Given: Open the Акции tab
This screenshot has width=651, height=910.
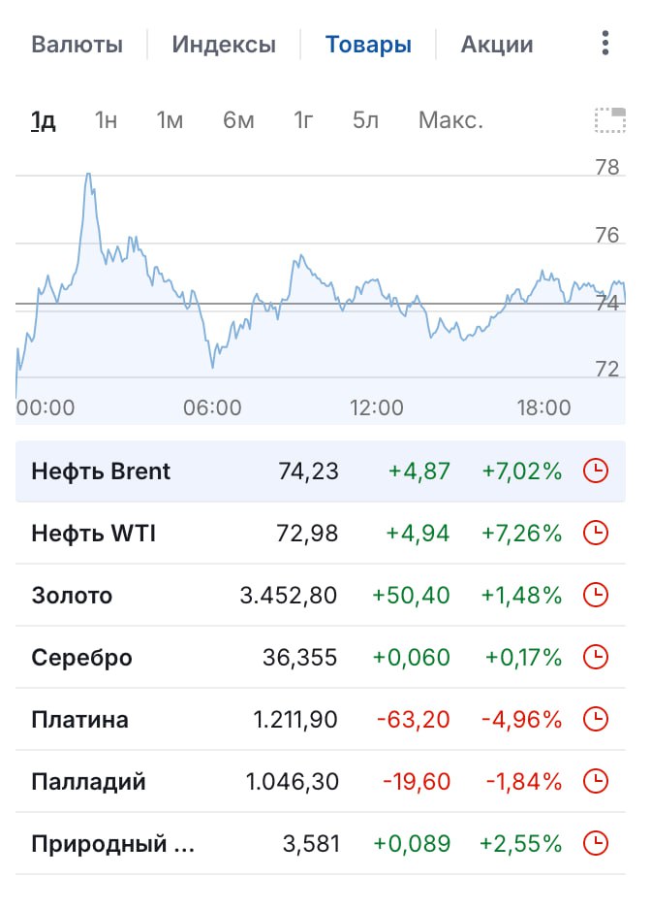Looking at the screenshot, I should (497, 45).
